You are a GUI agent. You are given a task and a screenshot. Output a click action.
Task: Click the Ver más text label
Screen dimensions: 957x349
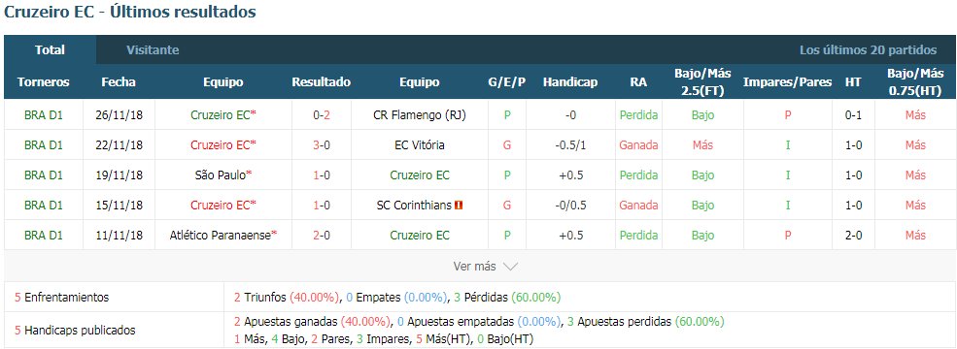pyautogui.click(x=475, y=267)
